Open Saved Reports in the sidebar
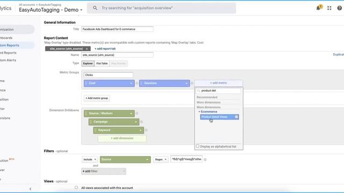This screenshot has width=344, height=193. (8, 53)
